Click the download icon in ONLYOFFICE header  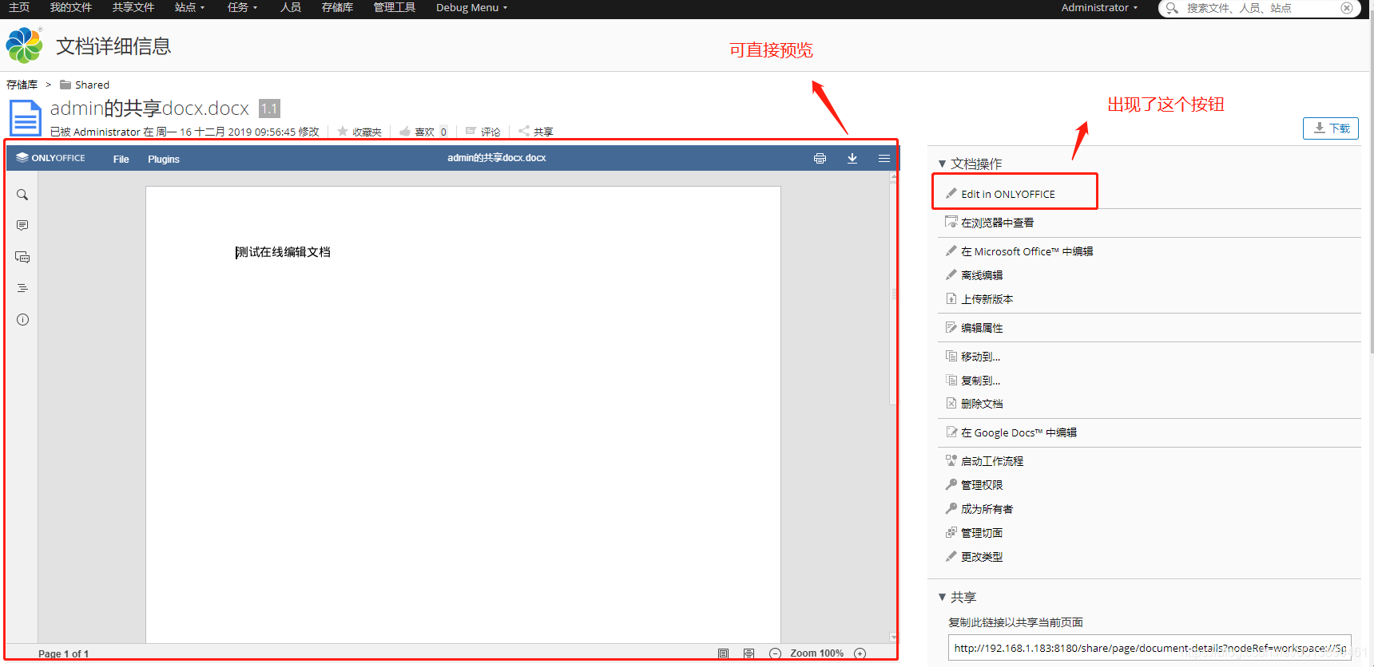pos(852,158)
